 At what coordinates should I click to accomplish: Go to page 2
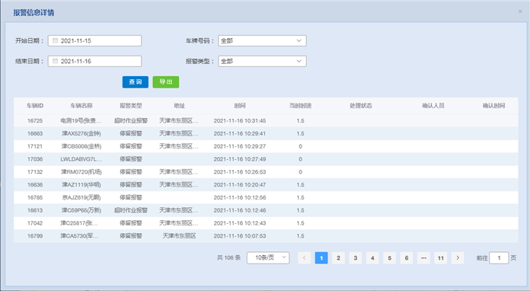point(338,258)
